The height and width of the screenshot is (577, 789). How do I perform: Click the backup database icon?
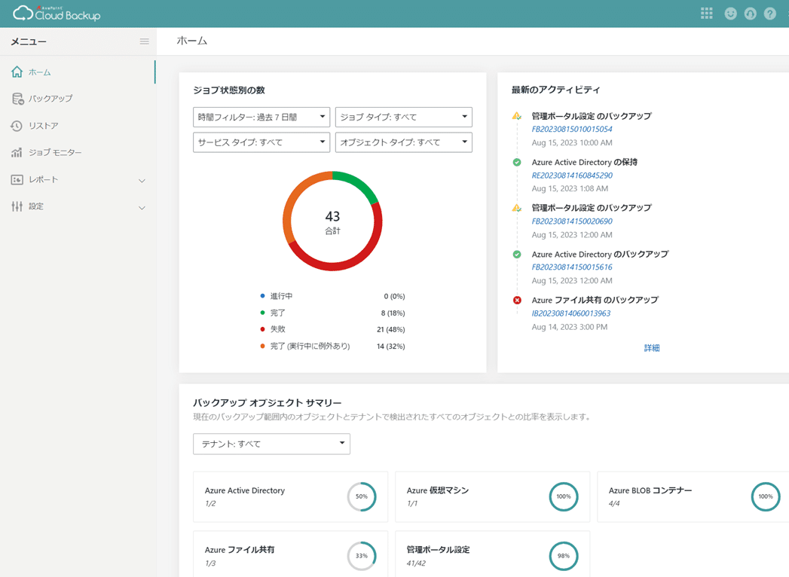17,99
